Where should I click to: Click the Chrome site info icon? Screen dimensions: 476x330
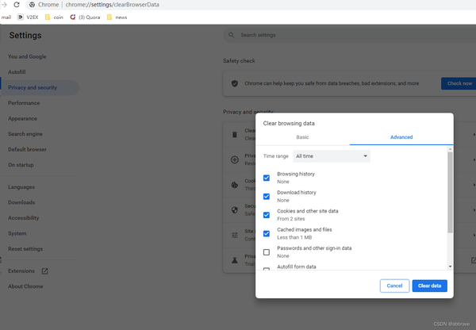[x=32, y=5]
